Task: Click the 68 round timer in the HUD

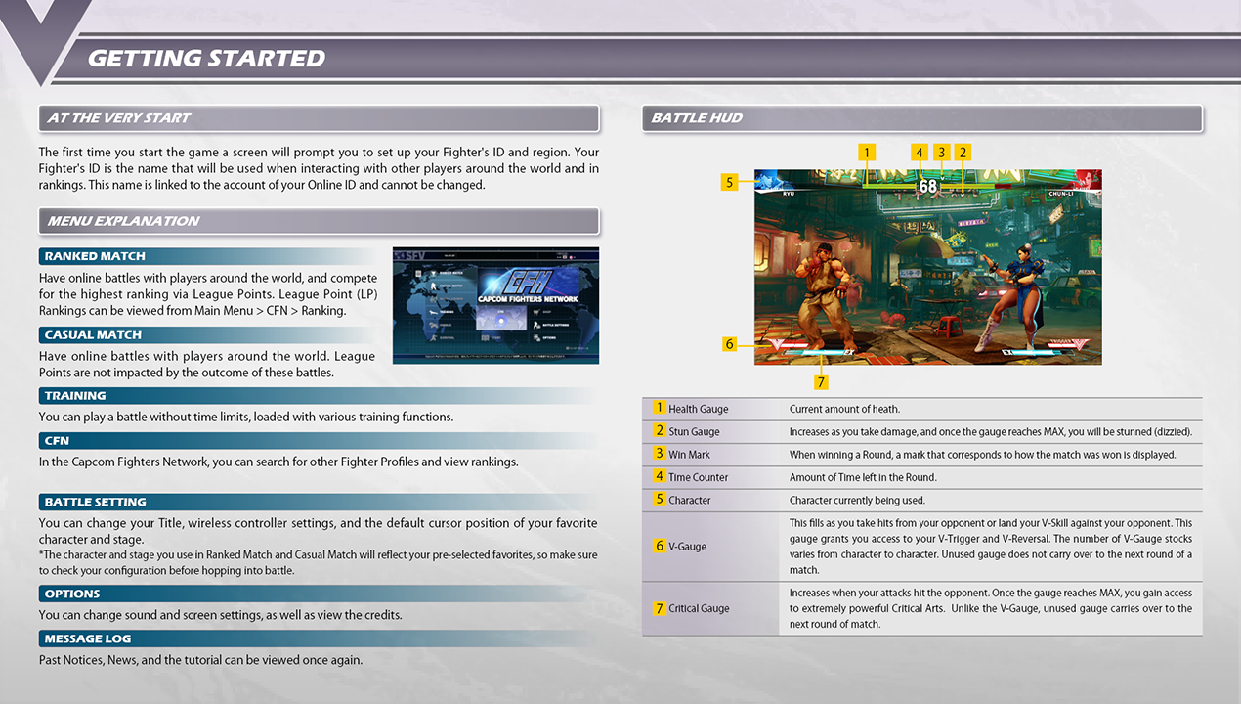Action: pyautogui.click(x=928, y=186)
